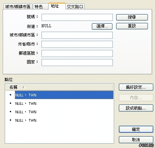Click the waypoint icon of the highlighted row
Image resolution: width=155 pixels, height=148 pixels.
point(10,95)
